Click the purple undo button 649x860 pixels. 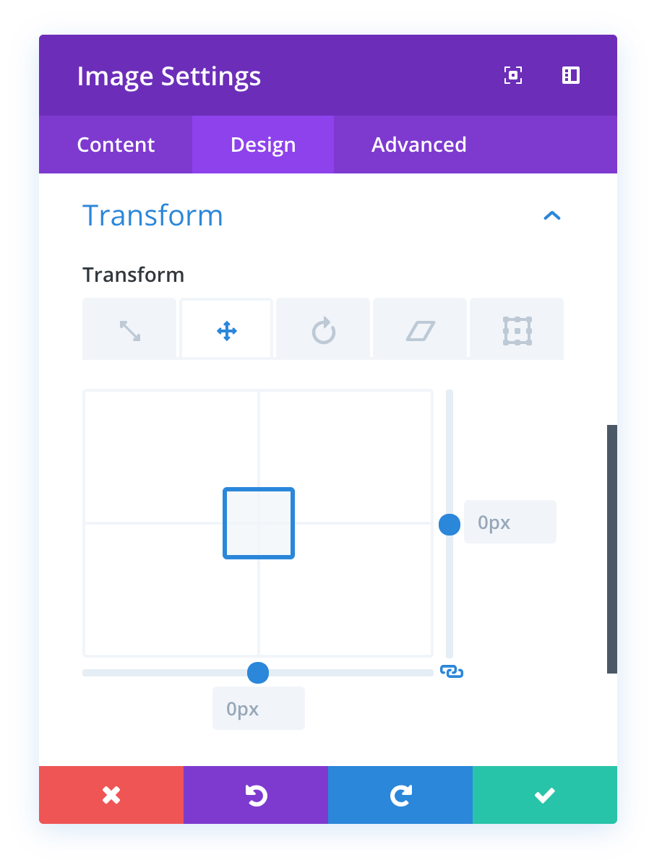pyautogui.click(x=256, y=795)
